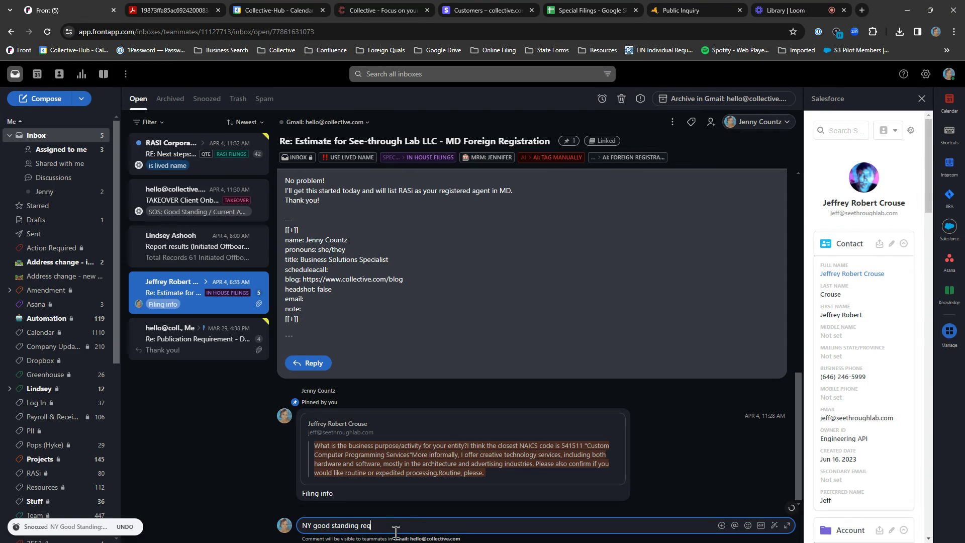Click the tag icon in conversation header
The image size is (965, 543).
pyautogui.click(x=691, y=122)
